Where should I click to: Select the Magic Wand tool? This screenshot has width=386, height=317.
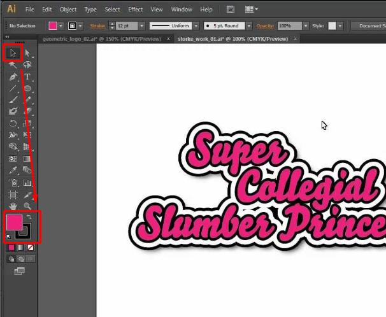(13, 65)
